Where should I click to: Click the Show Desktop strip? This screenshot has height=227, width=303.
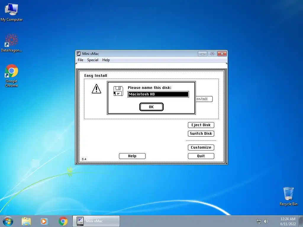coord(301,221)
